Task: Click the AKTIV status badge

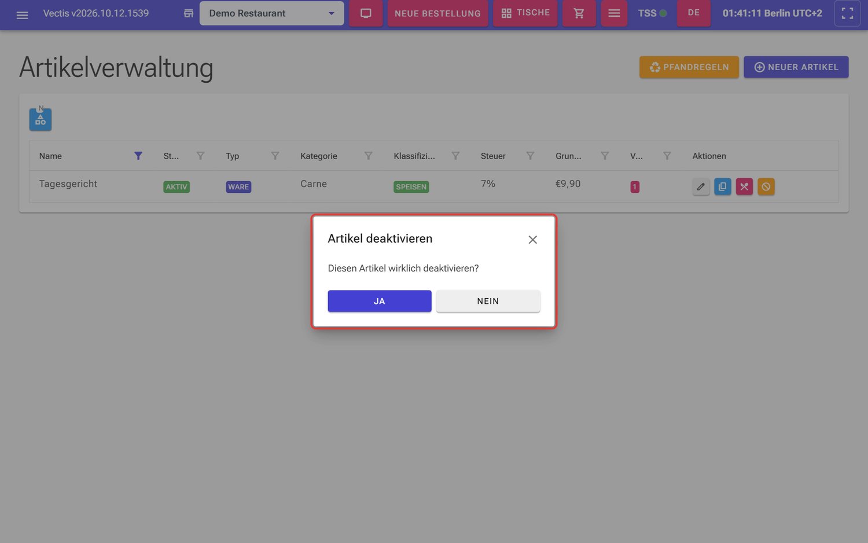Action: tap(176, 187)
